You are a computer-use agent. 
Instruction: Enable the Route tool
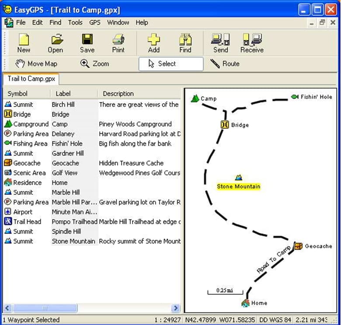(225, 64)
